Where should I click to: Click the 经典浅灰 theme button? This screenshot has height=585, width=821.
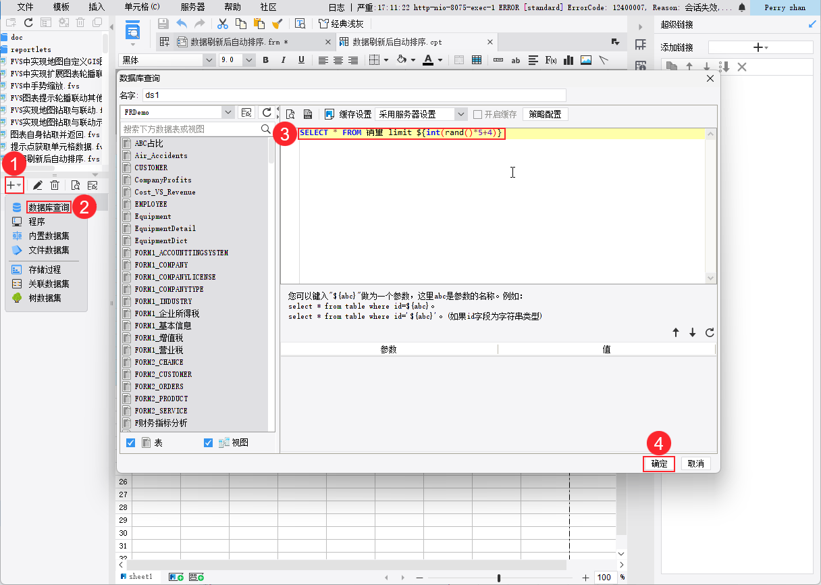341,24
